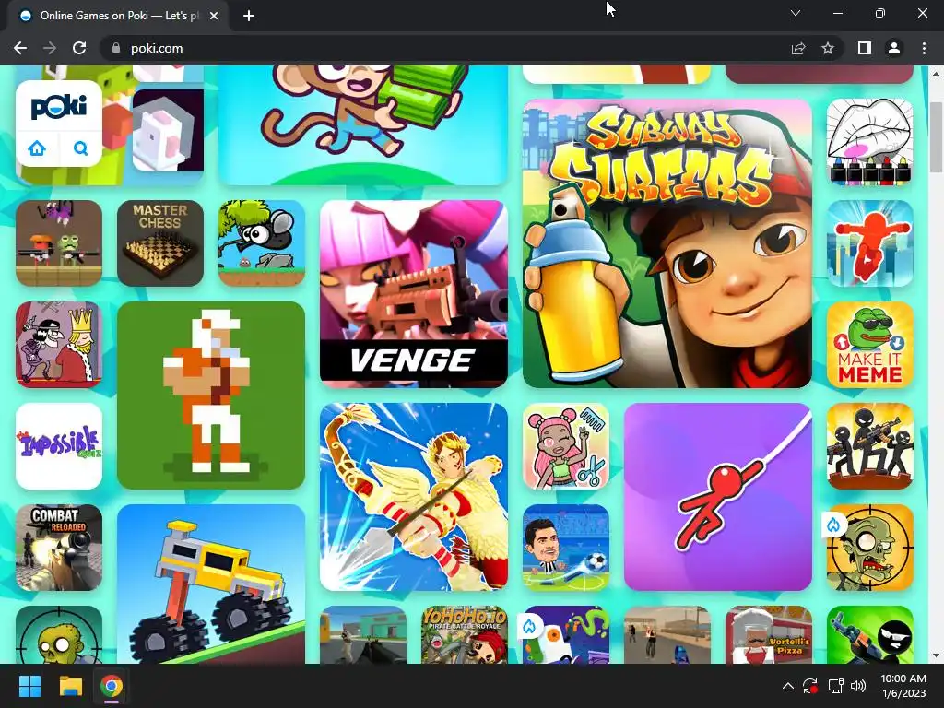This screenshot has height=708, width=944.
Task: Click the poki.com address bar
Action: pos(445,48)
